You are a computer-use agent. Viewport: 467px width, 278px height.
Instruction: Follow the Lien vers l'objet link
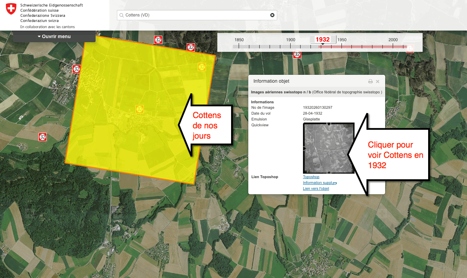tap(316, 189)
